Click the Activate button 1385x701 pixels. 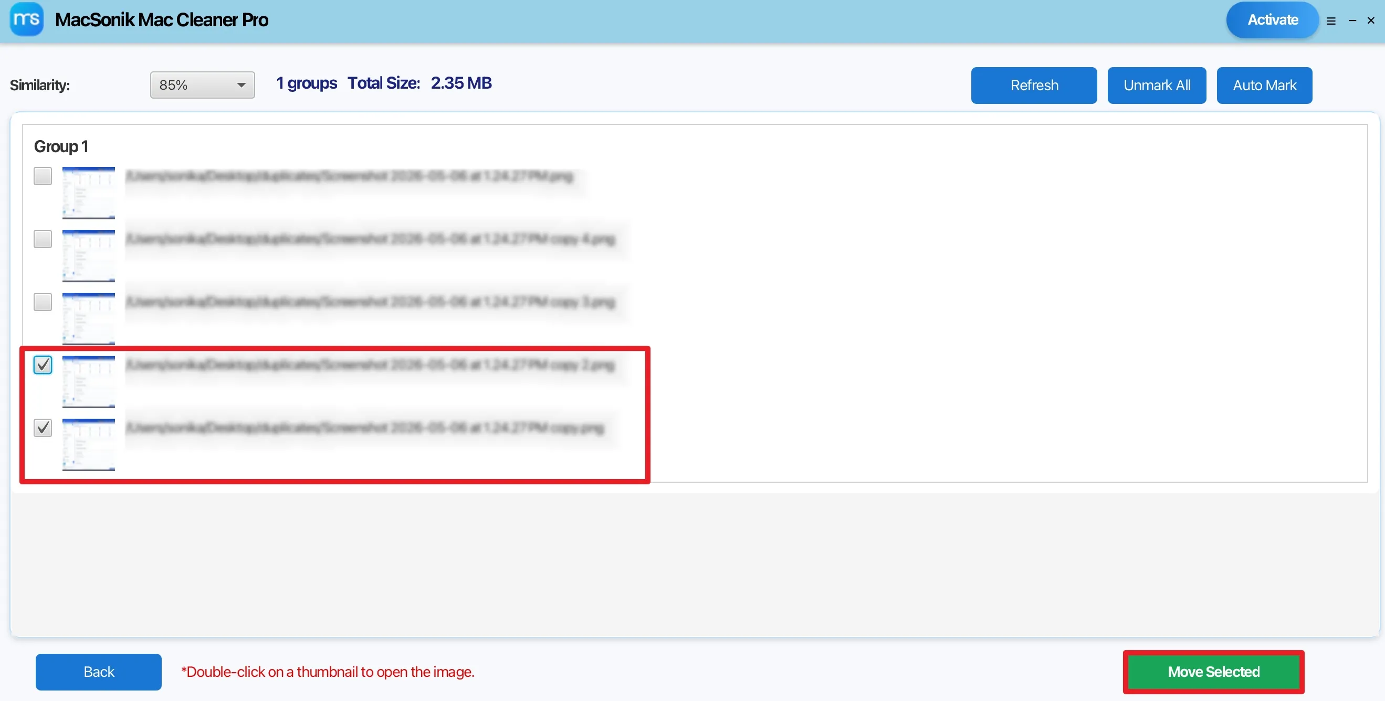coord(1272,20)
